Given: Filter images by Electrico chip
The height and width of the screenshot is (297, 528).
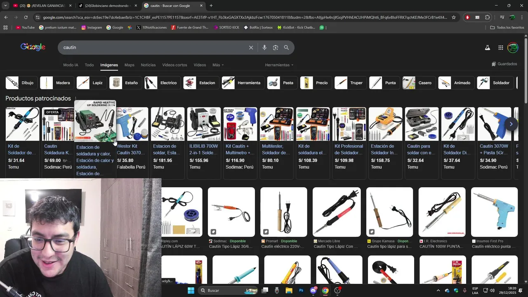Looking at the screenshot, I should pos(162,83).
